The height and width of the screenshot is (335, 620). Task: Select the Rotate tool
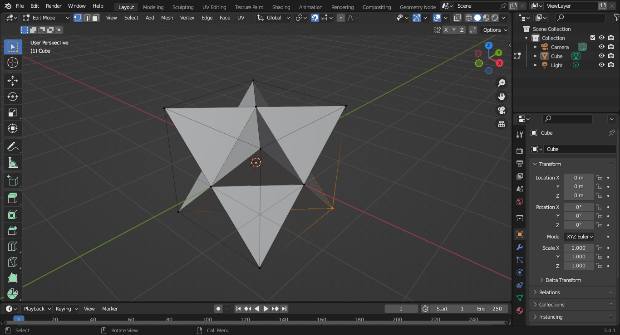click(x=13, y=97)
